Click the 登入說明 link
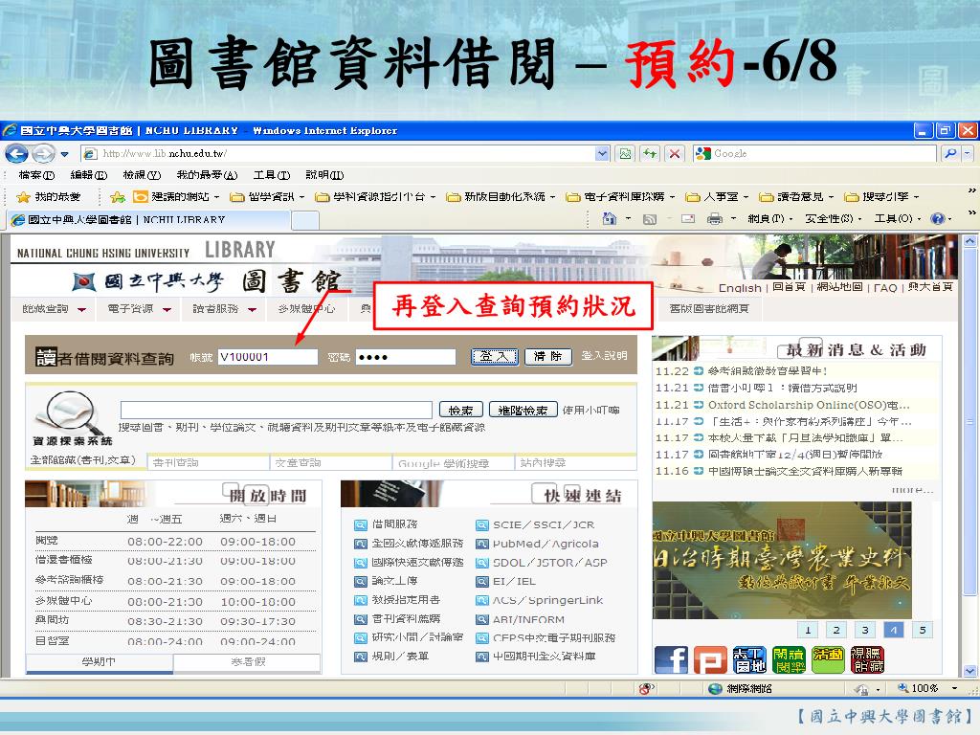 (x=605, y=356)
